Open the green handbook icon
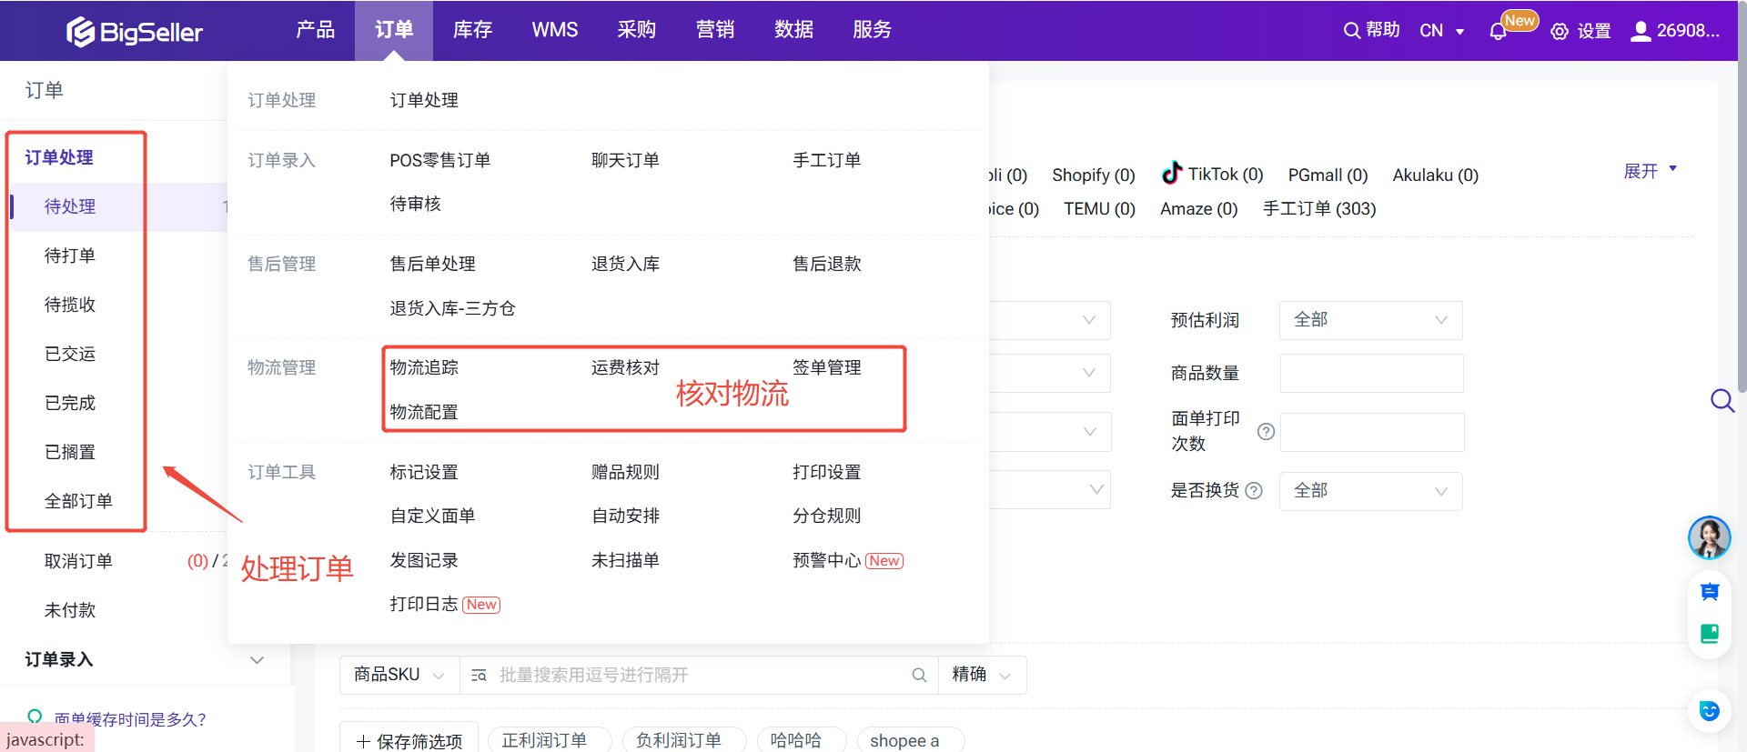 1709,634
